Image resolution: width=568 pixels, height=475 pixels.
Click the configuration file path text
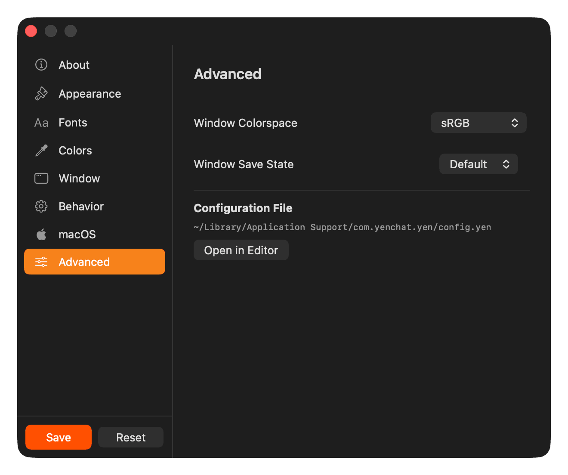pos(342,227)
